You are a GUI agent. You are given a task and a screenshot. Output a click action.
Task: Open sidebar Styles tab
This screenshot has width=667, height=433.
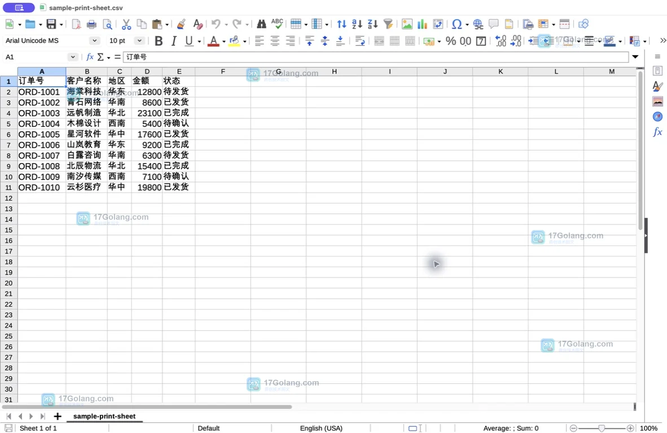(x=657, y=86)
